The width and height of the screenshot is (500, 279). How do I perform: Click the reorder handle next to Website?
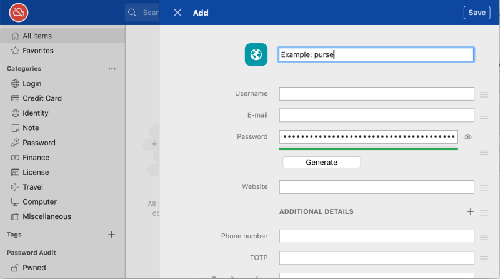point(484,188)
